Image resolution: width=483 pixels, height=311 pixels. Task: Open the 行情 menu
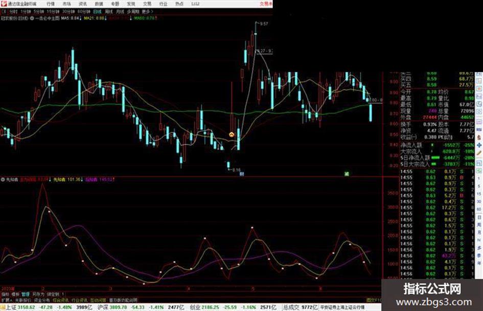tap(51, 4)
